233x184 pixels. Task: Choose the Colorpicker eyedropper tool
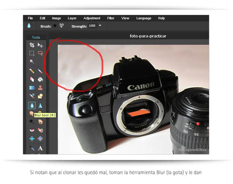click(32, 148)
